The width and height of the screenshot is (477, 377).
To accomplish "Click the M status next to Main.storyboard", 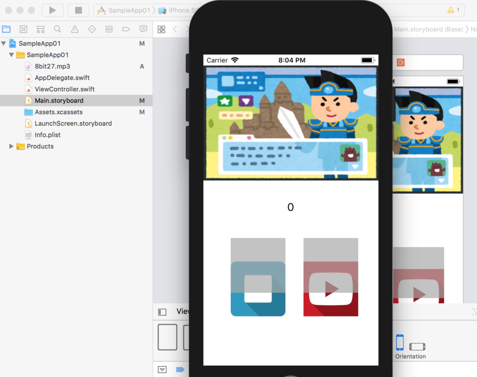I will [142, 101].
